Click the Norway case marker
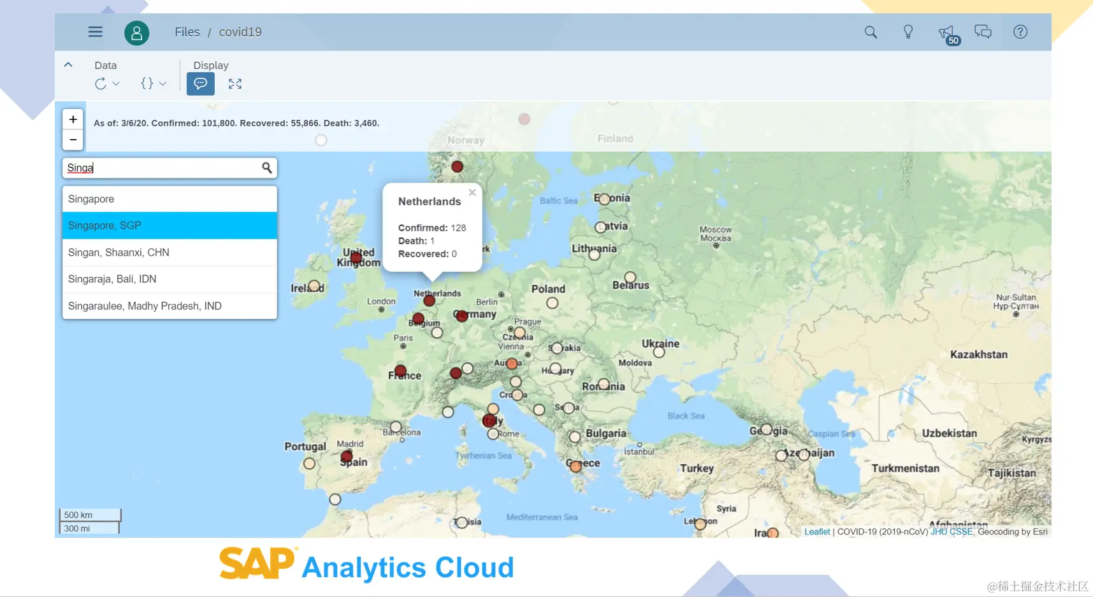This screenshot has width=1093, height=597. click(x=457, y=166)
